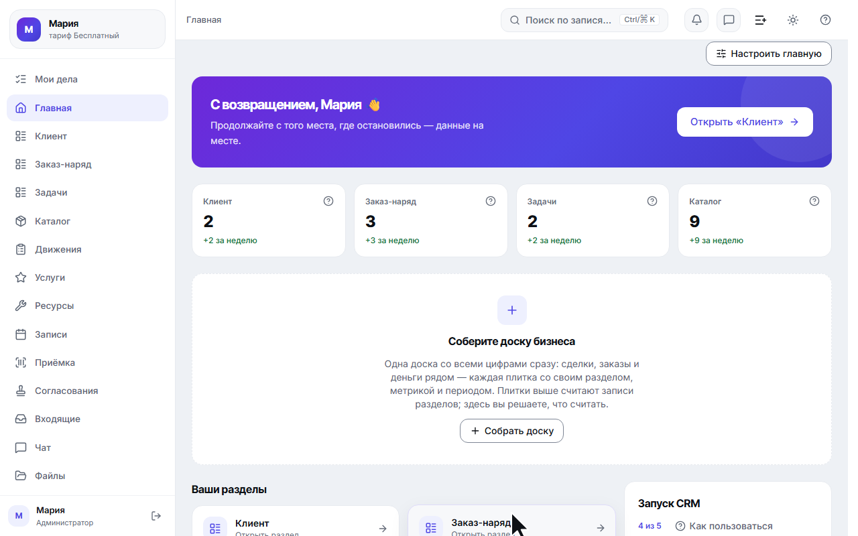
Task: Click Настроить главную button
Action: [769, 54]
